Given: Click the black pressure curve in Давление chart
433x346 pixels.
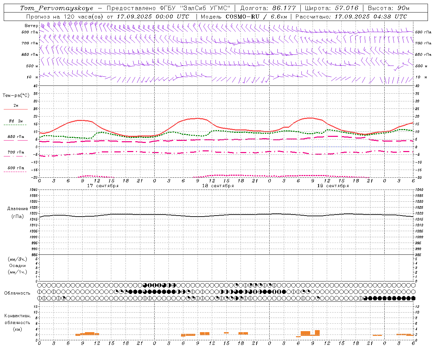Looking at the screenshot, I should (227, 215).
